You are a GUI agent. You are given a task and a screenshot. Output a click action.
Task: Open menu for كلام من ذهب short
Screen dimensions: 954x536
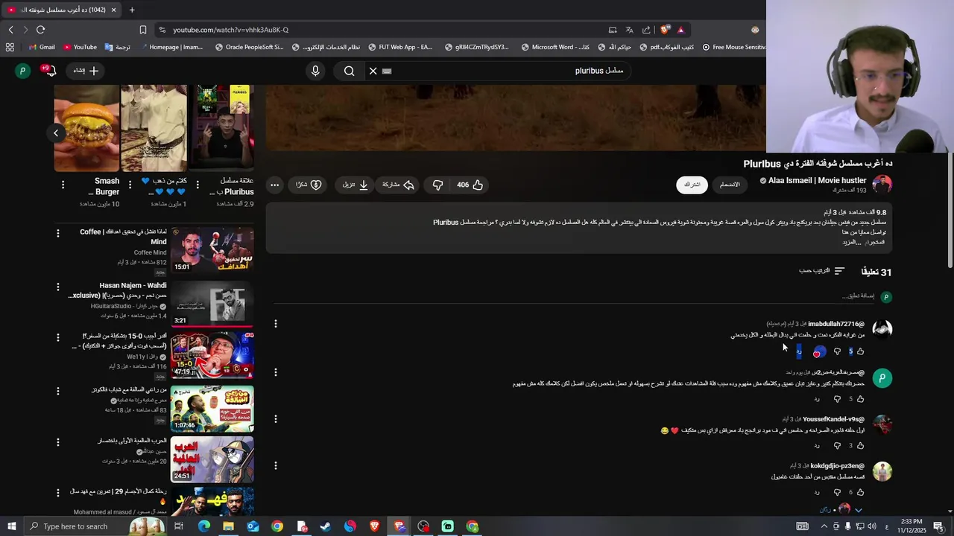tap(130, 185)
